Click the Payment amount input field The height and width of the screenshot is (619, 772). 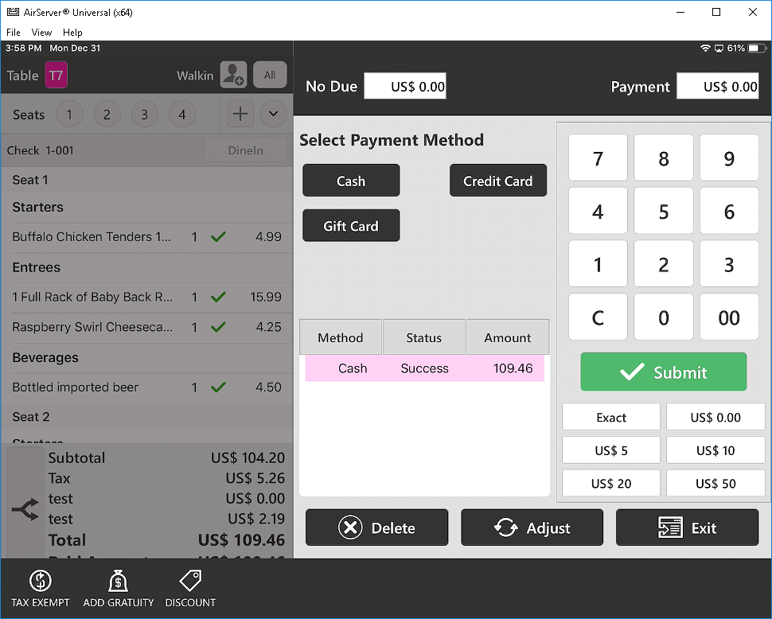click(718, 87)
